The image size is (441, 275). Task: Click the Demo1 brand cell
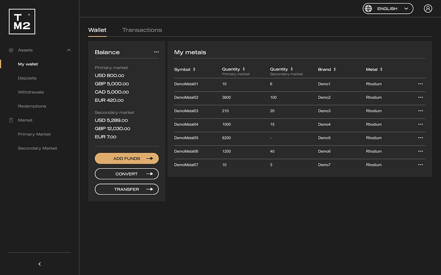point(324,84)
